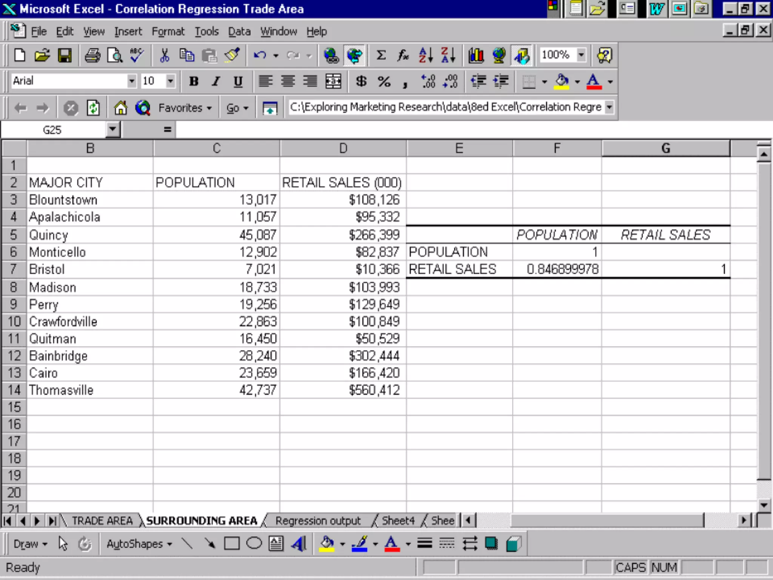
Task: Click the Format Painter brush icon
Action: click(232, 56)
